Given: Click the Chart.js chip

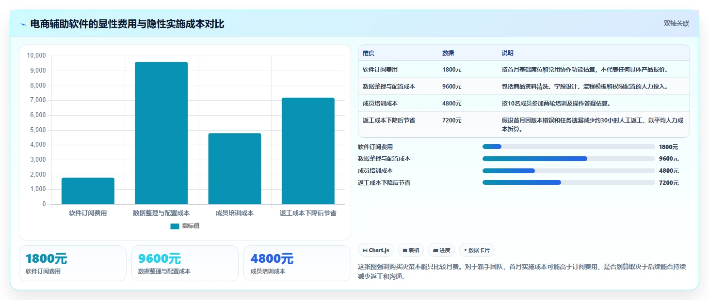Looking at the screenshot, I should [376, 250].
